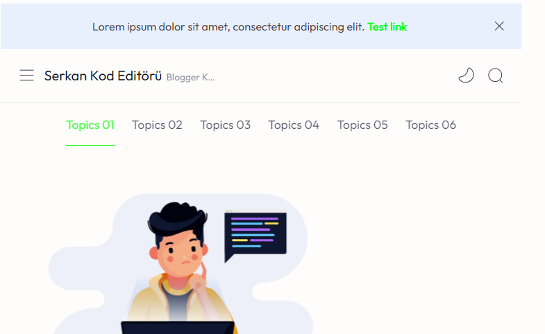Screen dimensions: 545x334
Task: Select the Topics 01 tab
Action: [x=90, y=125]
